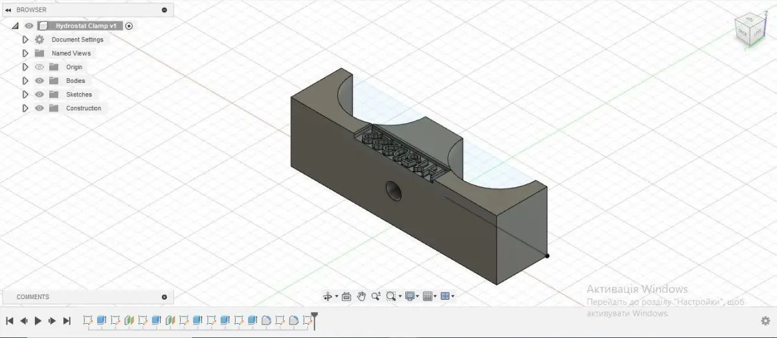
Task: Open the Viewports dropdown arrow
Action: pos(453,297)
